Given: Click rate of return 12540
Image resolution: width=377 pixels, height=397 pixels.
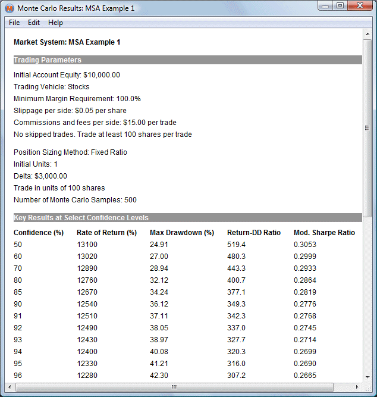Looking at the screenshot, I should click(87, 304).
